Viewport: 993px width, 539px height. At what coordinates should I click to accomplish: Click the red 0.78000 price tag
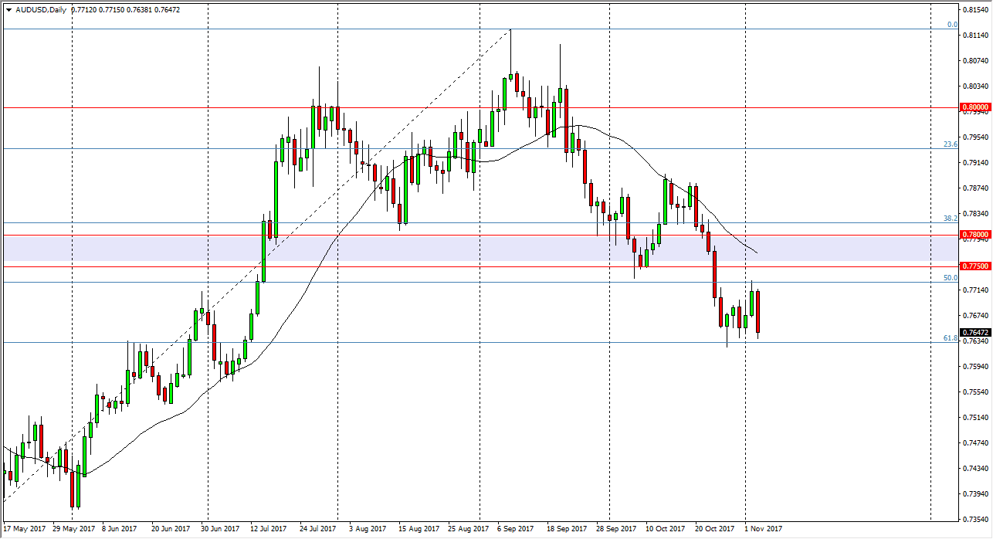click(974, 234)
